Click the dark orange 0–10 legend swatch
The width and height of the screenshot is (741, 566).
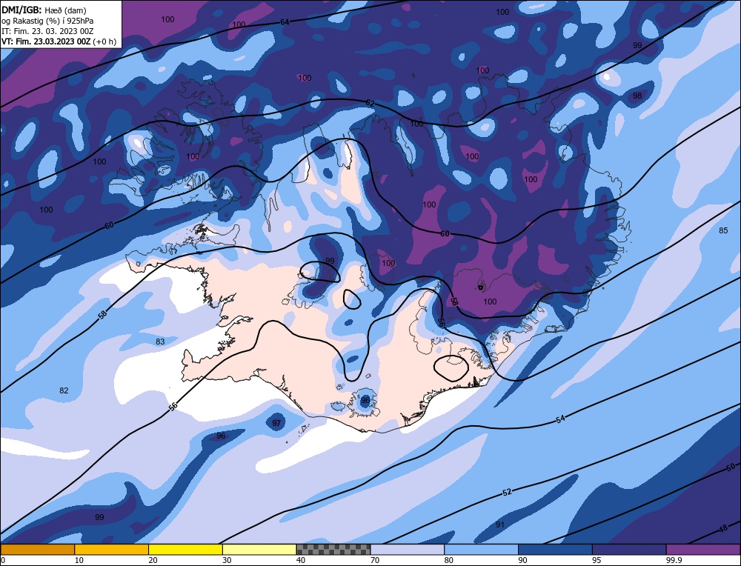coord(37,549)
